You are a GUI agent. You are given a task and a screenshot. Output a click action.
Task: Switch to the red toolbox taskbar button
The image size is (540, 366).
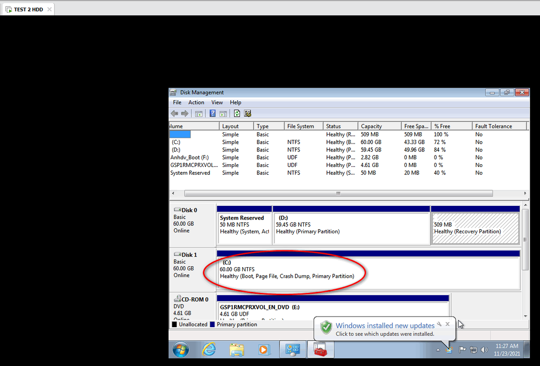(320, 350)
